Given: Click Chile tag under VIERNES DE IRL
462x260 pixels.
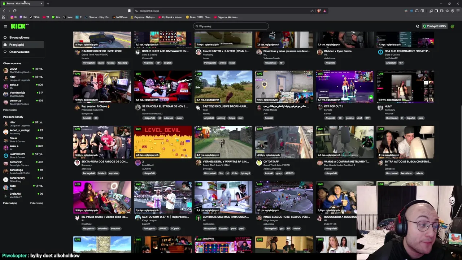Looking at the screenshot, I should click(235, 173).
